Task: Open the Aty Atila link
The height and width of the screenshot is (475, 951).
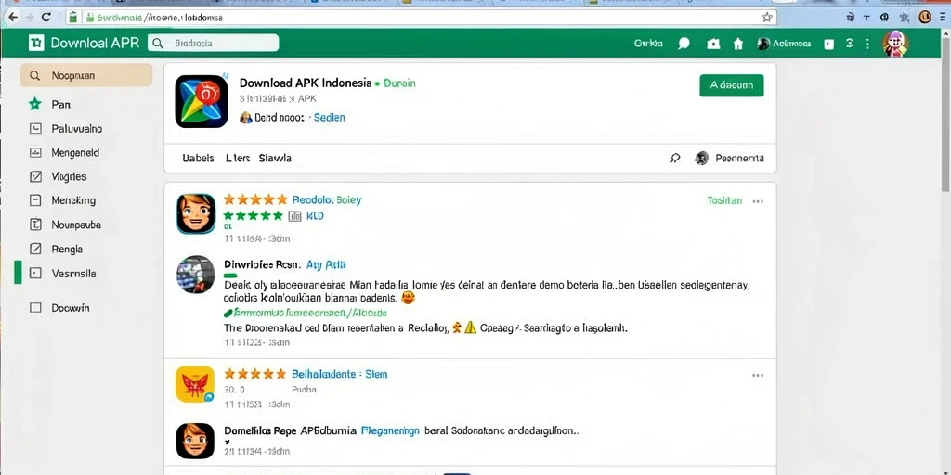Action: pos(326,264)
